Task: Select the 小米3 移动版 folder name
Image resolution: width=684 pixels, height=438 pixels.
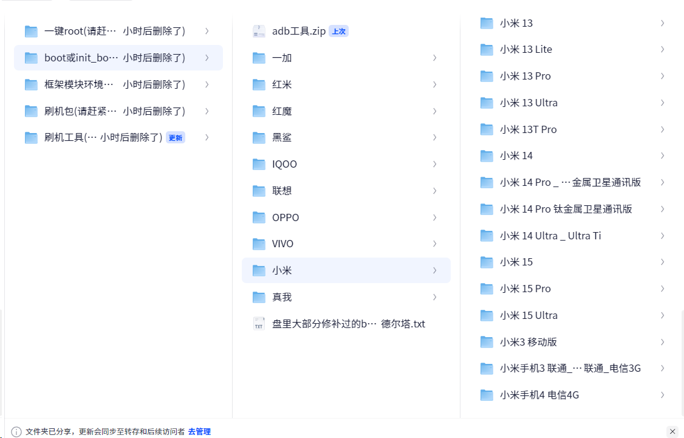Action: pos(528,341)
